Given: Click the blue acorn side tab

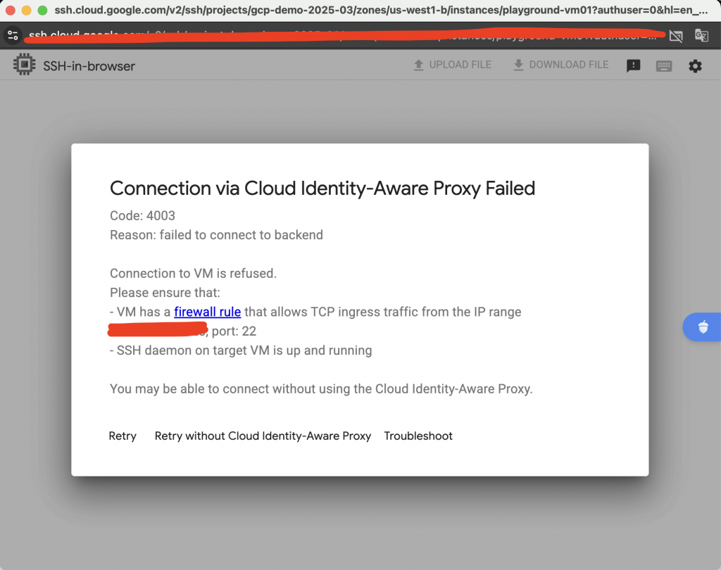Looking at the screenshot, I should [x=702, y=327].
